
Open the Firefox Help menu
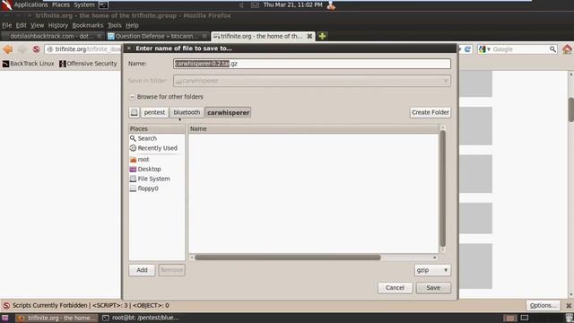coord(132,25)
